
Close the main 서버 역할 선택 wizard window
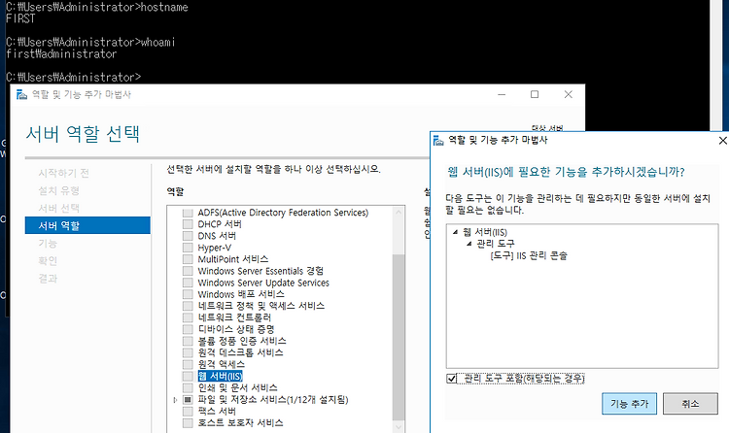coord(569,94)
